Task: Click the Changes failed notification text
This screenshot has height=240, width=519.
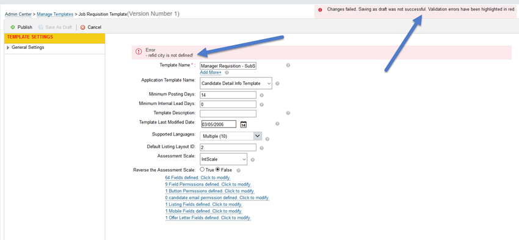Action: pyautogui.click(x=421, y=9)
